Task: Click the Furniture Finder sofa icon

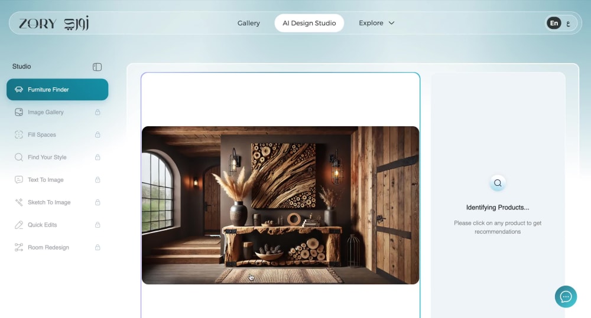Action: tap(19, 90)
